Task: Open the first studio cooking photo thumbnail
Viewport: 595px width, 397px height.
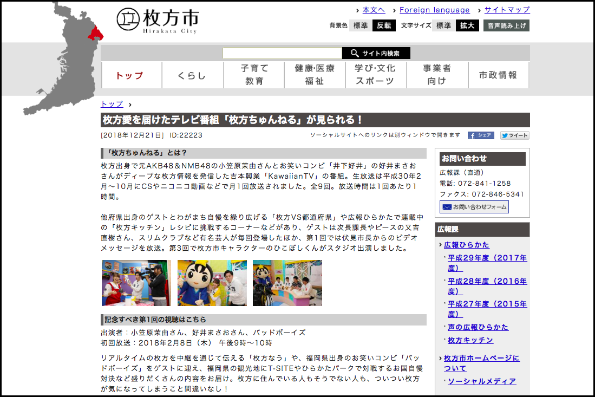Action: [x=136, y=283]
